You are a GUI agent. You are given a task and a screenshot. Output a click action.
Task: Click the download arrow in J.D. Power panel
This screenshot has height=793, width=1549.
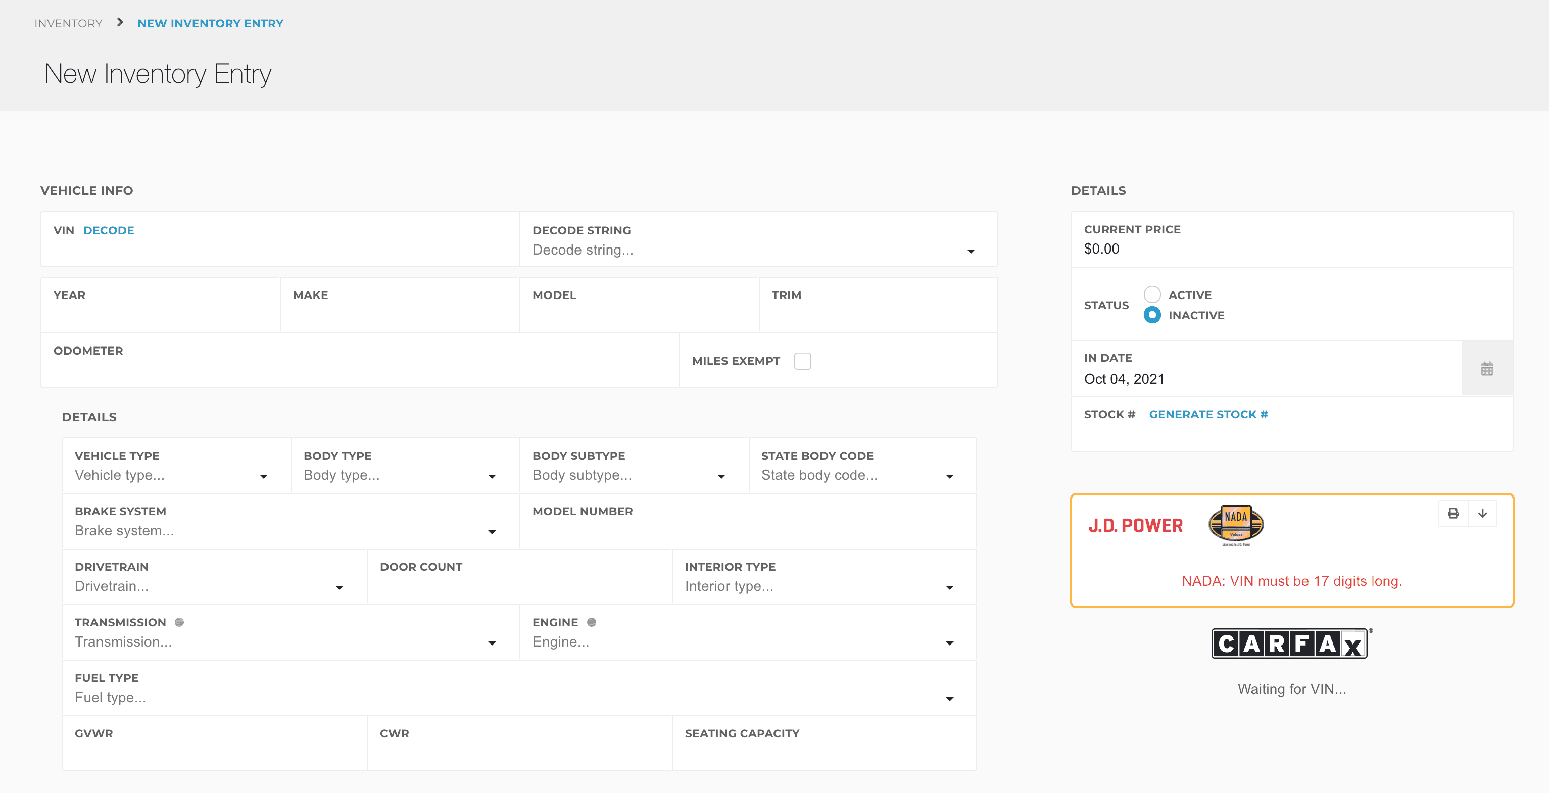(x=1482, y=514)
